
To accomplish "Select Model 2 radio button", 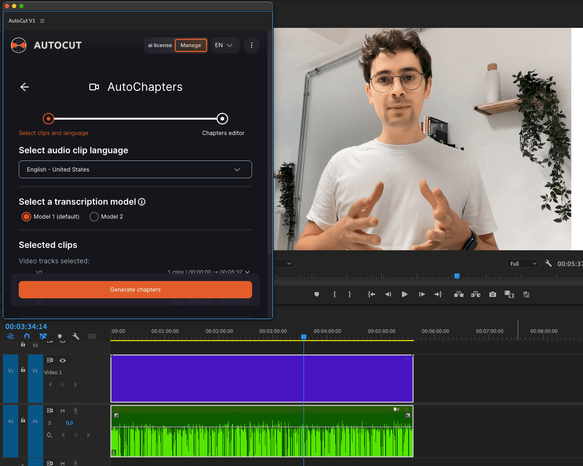I will coord(94,217).
